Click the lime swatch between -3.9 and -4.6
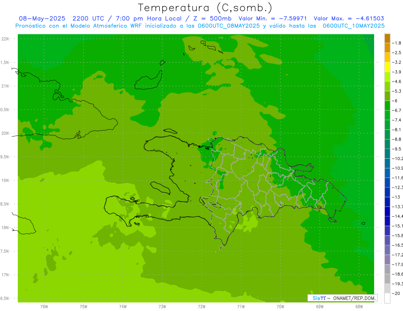The image size is (403, 311). [387, 77]
